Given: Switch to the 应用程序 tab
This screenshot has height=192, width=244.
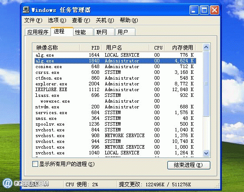Looking at the screenshot, I should (x=38, y=32).
